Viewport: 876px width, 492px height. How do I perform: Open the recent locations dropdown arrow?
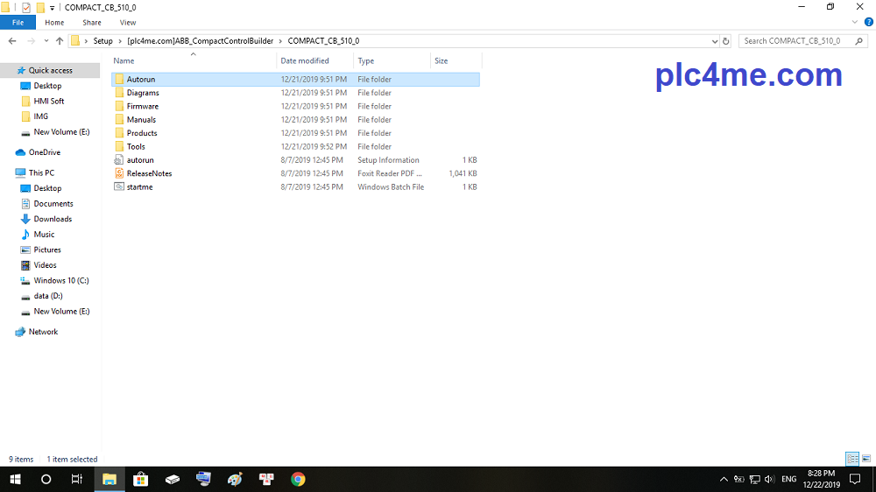coord(45,41)
